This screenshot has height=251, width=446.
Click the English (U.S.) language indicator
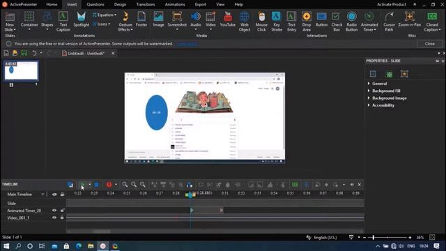(x=325, y=237)
